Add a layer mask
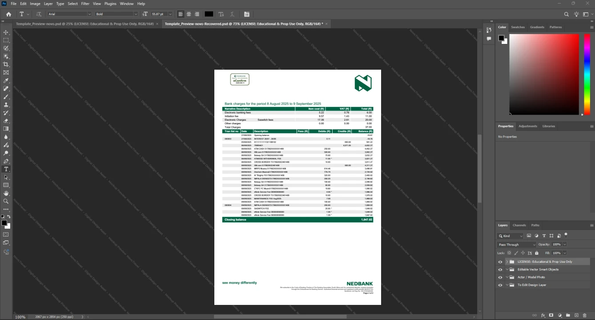 pyautogui.click(x=551, y=315)
